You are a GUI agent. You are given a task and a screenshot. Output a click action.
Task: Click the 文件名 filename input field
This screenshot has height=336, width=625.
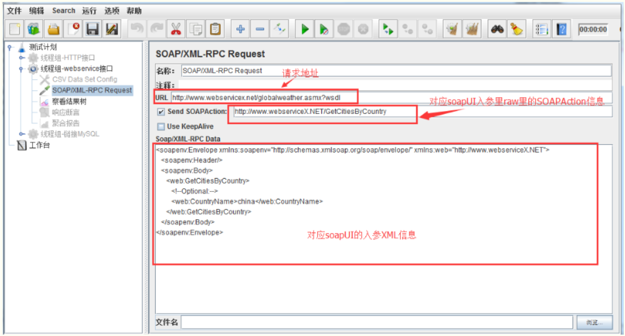pyautogui.click(x=377, y=322)
